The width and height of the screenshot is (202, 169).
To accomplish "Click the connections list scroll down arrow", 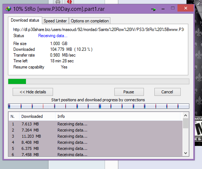I will pyautogui.click(x=185, y=153).
